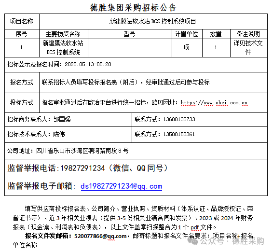
Task: Click the 投标方式 label cell
Action: click(22, 103)
